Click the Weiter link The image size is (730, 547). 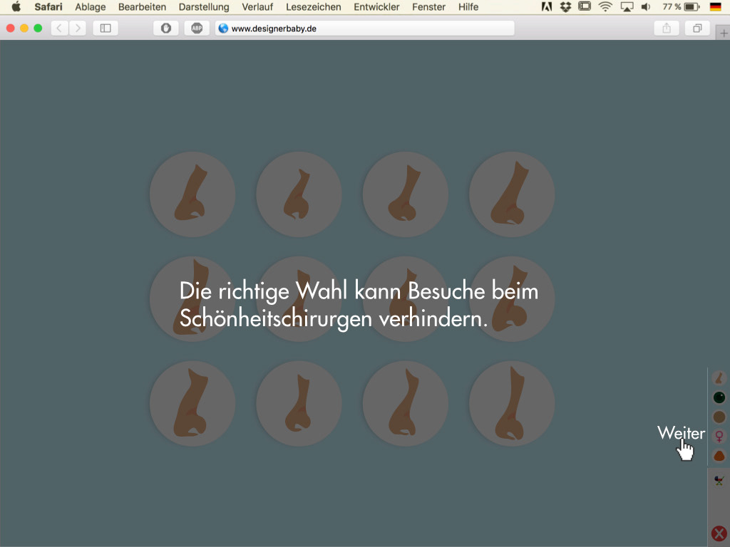click(x=681, y=433)
